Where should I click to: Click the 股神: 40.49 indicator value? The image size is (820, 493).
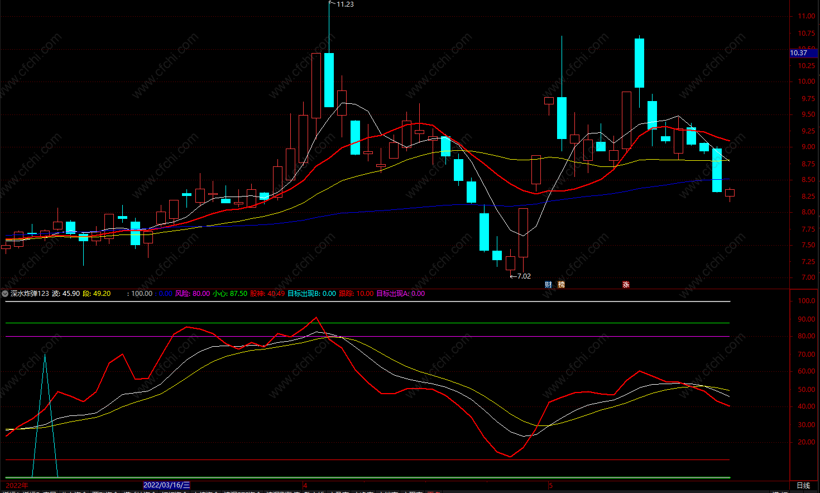tap(267, 294)
